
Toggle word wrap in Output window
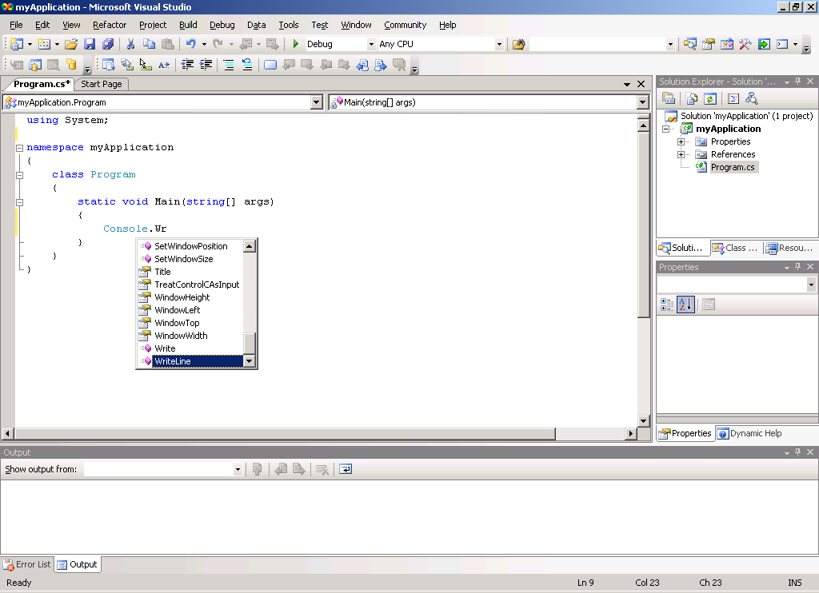(x=346, y=469)
